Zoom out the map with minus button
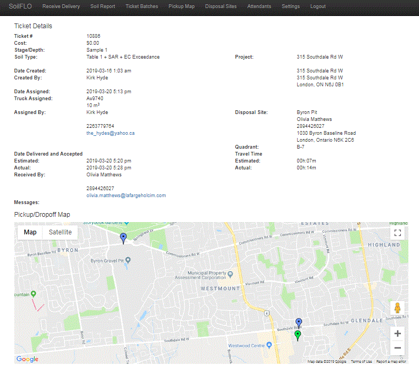Image resolution: width=419 pixels, height=374 pixels. tap(397, 347)
